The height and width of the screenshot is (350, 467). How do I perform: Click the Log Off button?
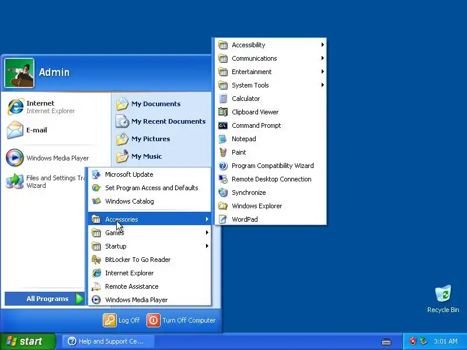coord(121,320)
